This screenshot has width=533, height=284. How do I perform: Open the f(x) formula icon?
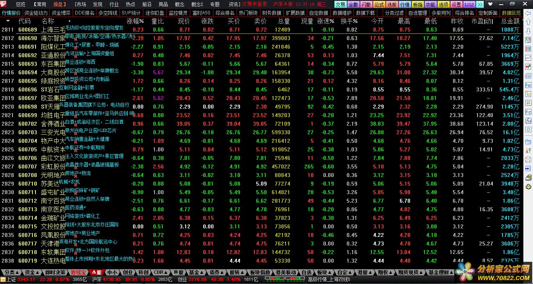(x=528, y=121)
